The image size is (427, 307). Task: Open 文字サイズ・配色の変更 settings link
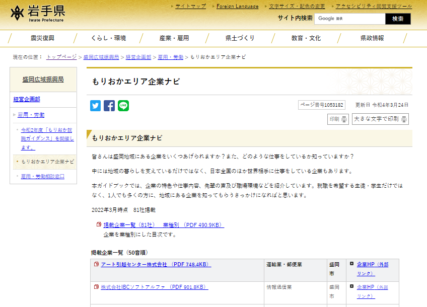point(297,6)
